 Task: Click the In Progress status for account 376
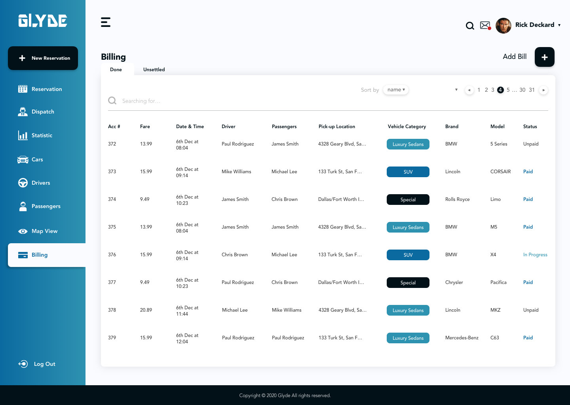tap(535, 255)
